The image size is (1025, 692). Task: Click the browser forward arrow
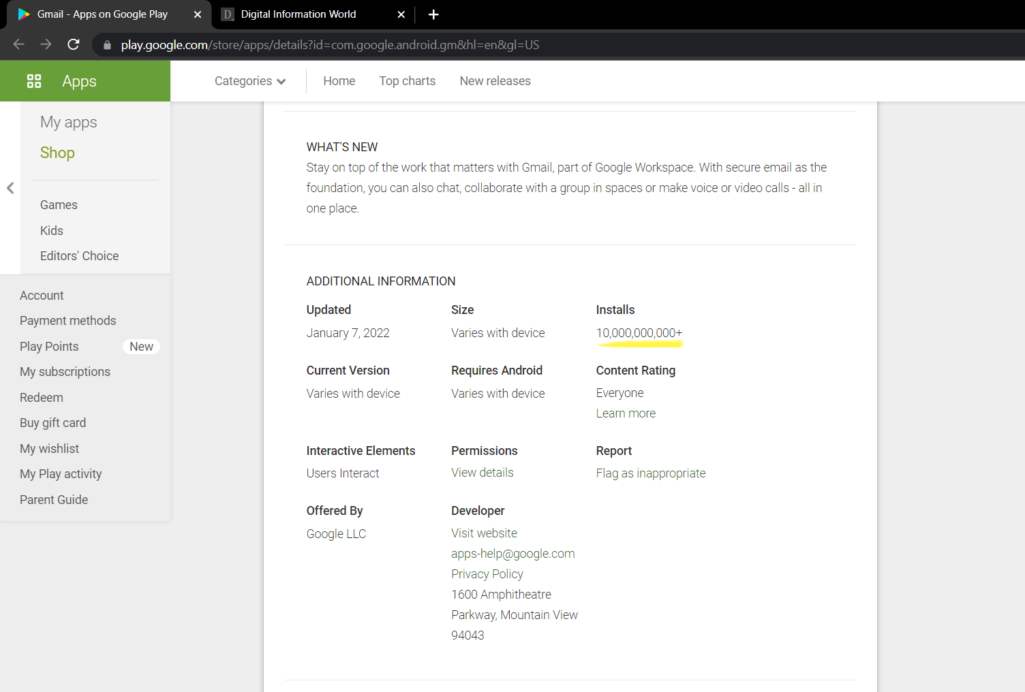pyautogui.click(x=46, y=44)
